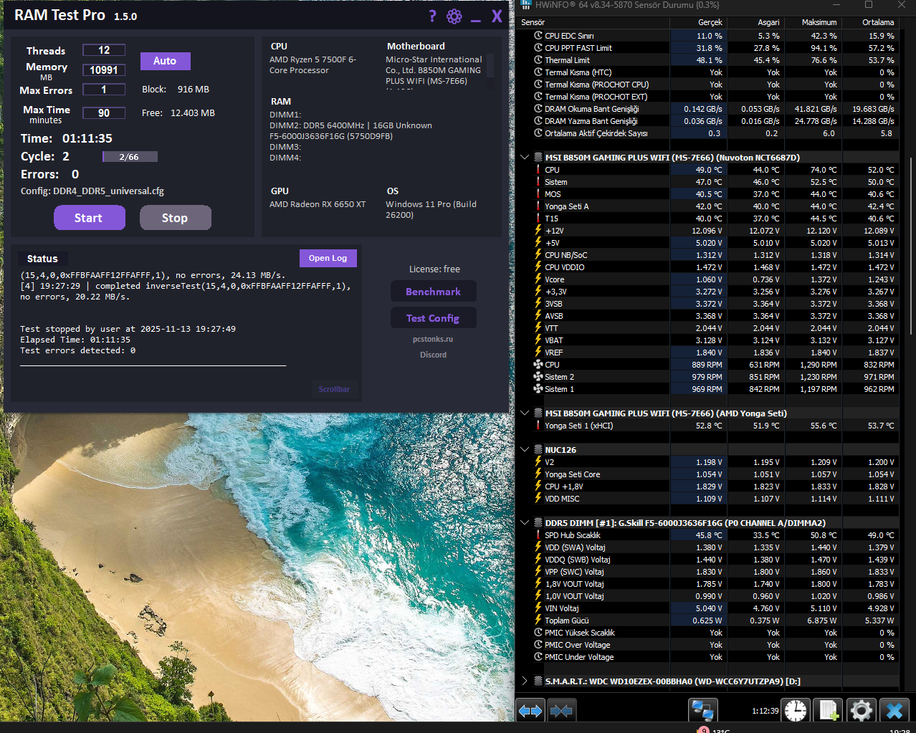Click thermometer icon on MOS row
This screenshot has height=733, width=916.
click(538, 194)
